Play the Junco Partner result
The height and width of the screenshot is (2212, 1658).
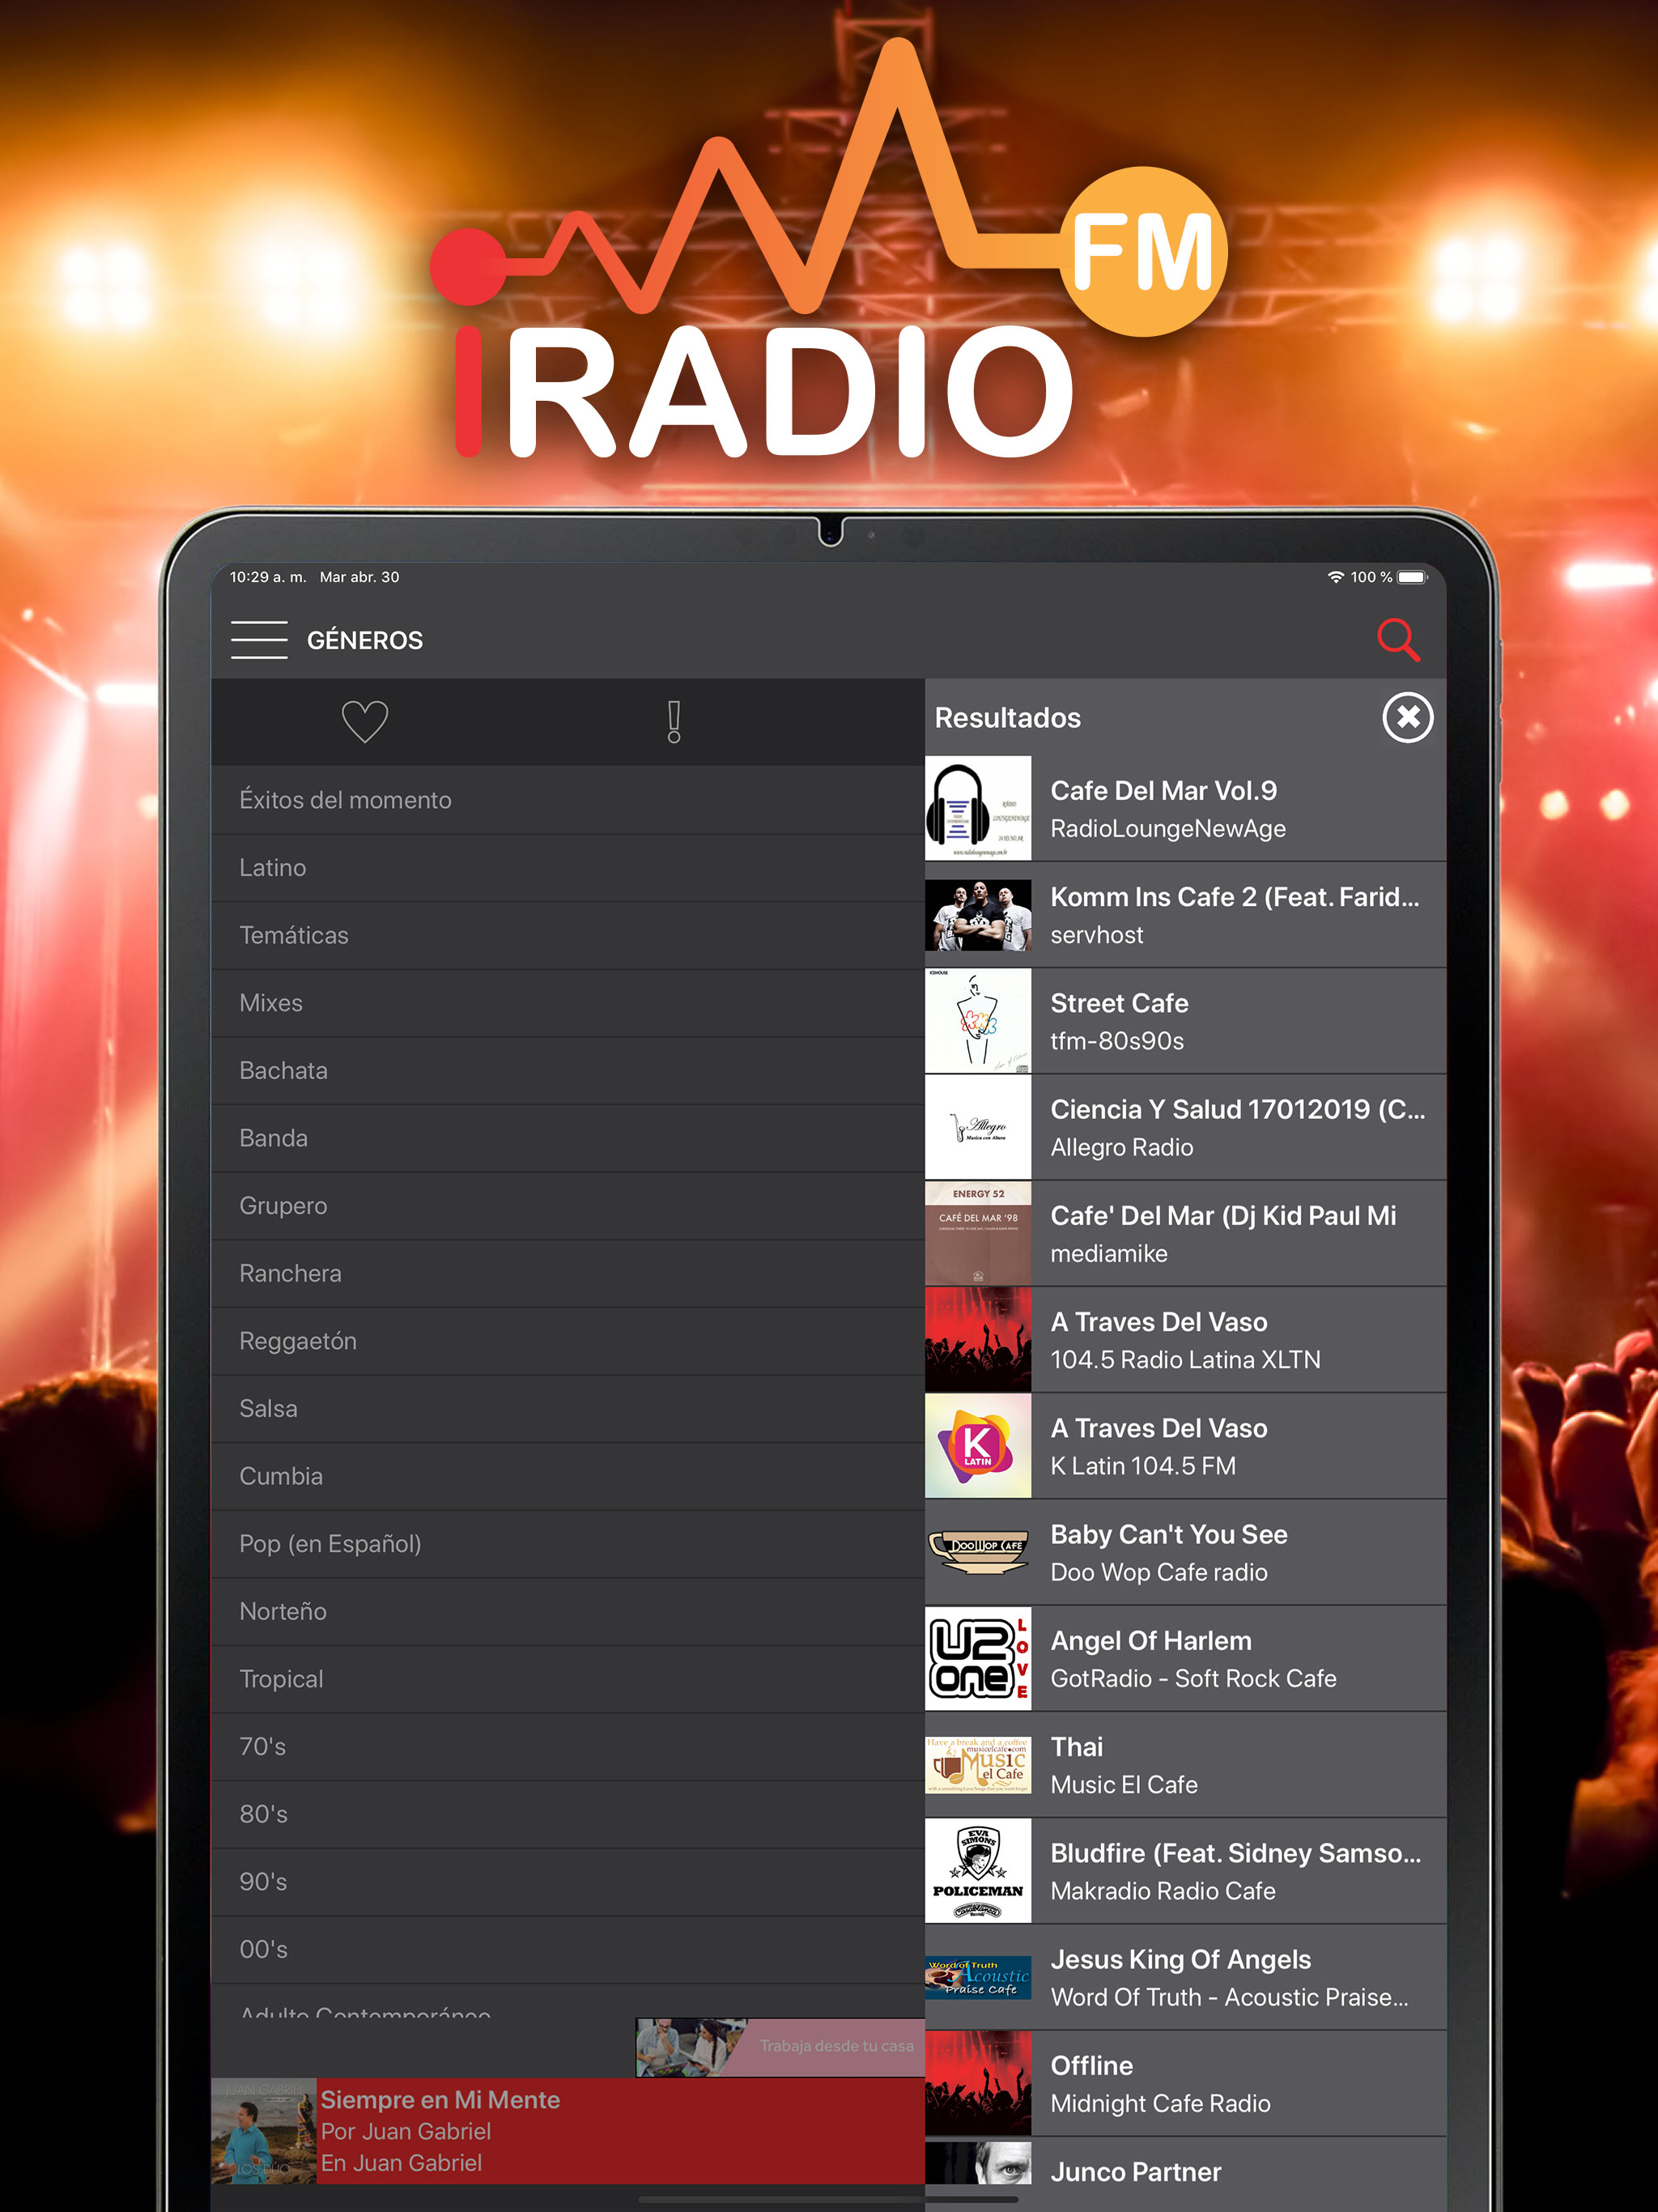coord(1185,2174)
